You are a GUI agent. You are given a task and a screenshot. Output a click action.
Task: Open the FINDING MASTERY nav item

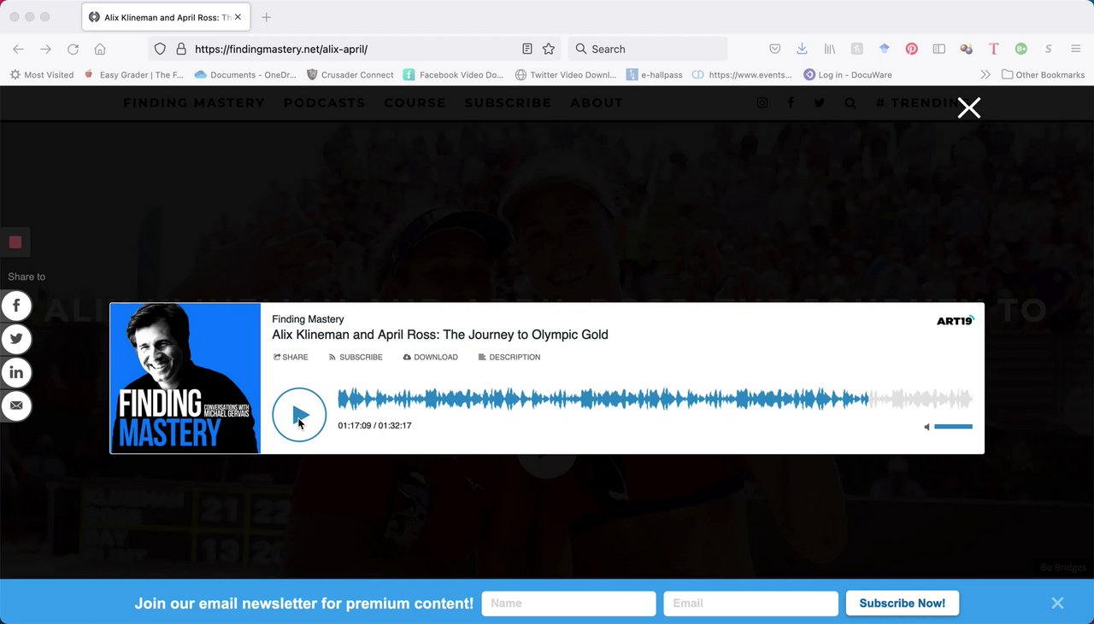[x=194, y=102]
